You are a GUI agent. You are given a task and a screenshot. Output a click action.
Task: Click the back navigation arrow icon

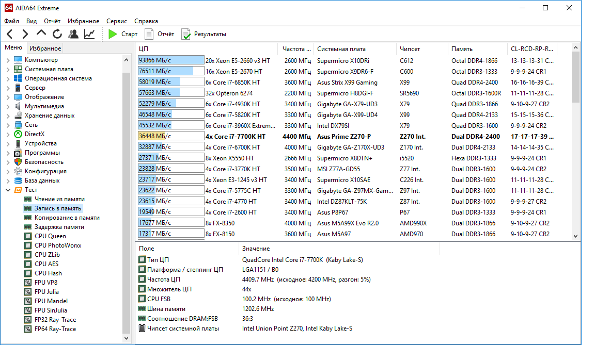[x=10, y=34]
